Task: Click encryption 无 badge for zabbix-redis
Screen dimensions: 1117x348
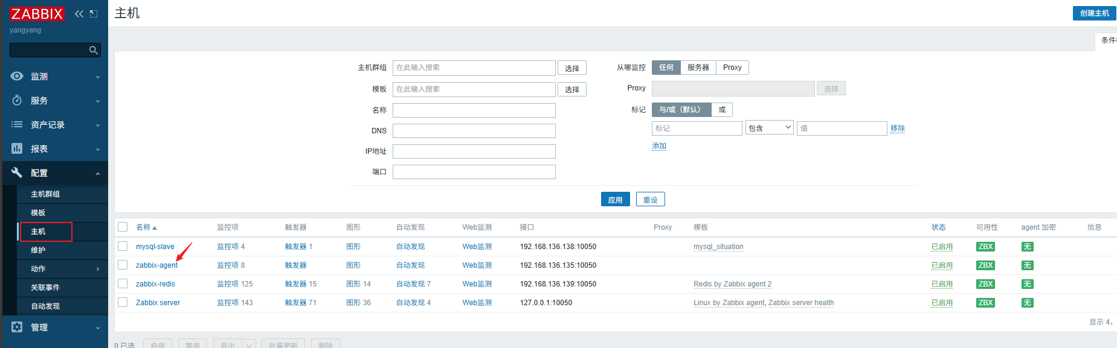Action: coord(1027,284)
